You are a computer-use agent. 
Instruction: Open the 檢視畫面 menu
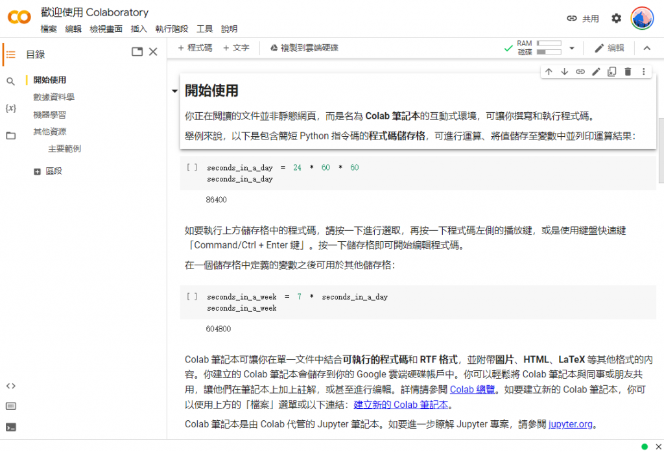tap(106, 29)
